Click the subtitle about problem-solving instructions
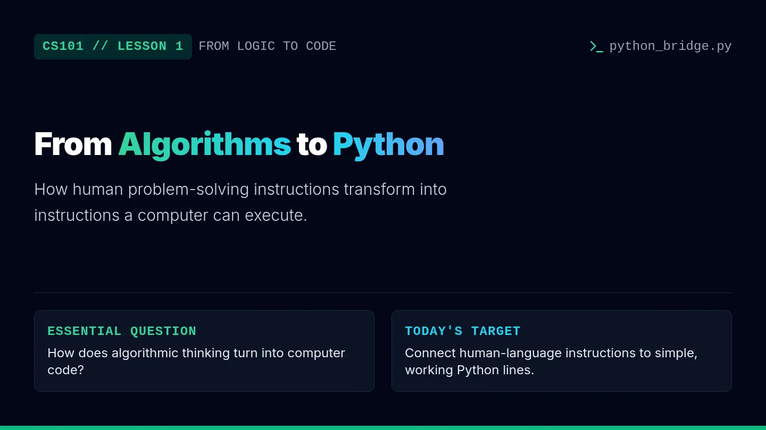Screen dimensions: 766x430 point(240,202)
